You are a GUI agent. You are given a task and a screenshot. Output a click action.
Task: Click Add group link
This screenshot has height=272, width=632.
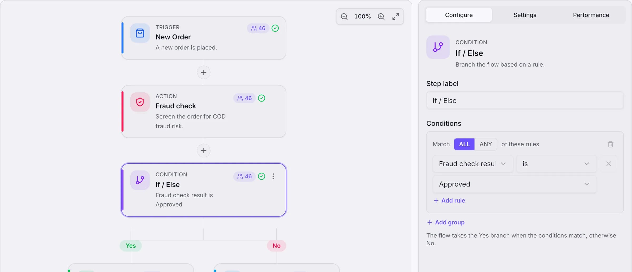coord(446,223)
